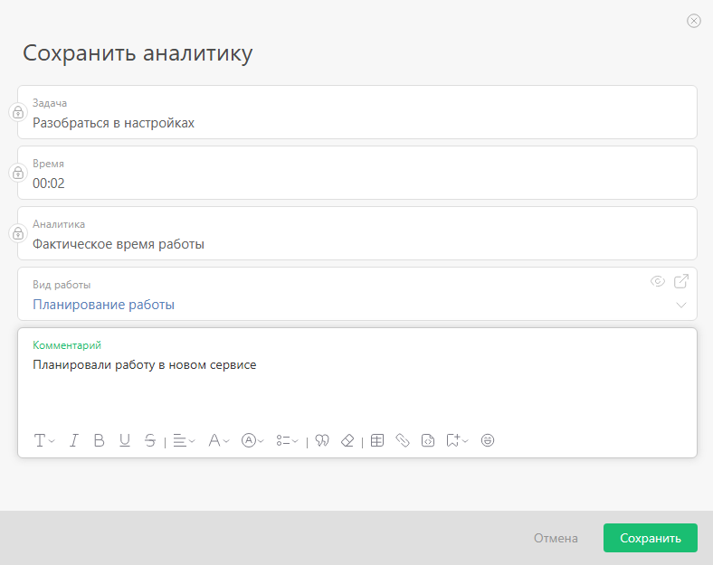Open the list style dropdown
The image size is (713, 565).
pyautogui.click(x=287, y=440)
